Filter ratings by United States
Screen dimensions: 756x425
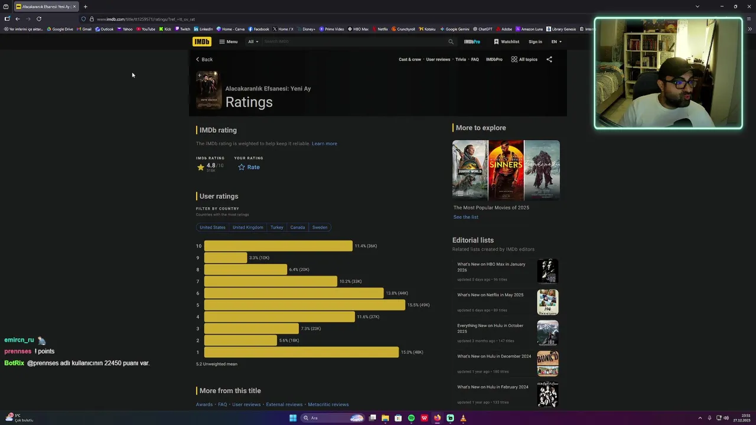[x=212, y=227]
